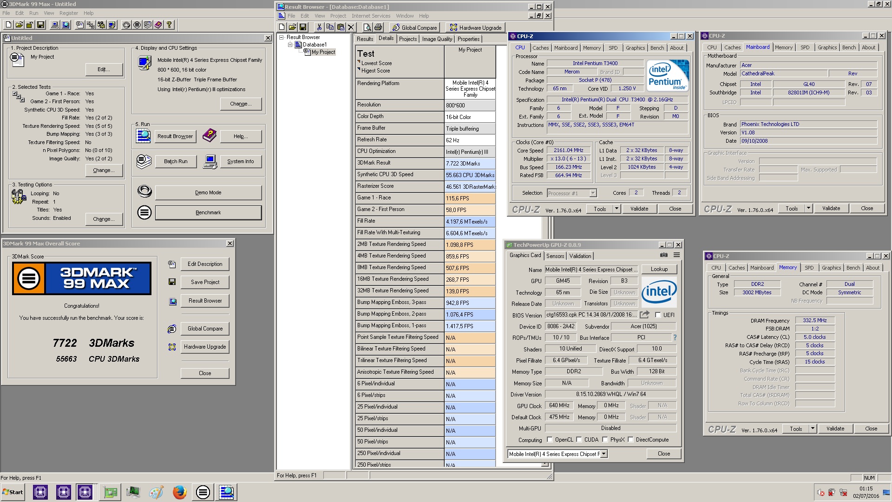Click 3DMark Result value 7.722 3DMarks cell
892x502 pixels.
[x=470, y=163]
